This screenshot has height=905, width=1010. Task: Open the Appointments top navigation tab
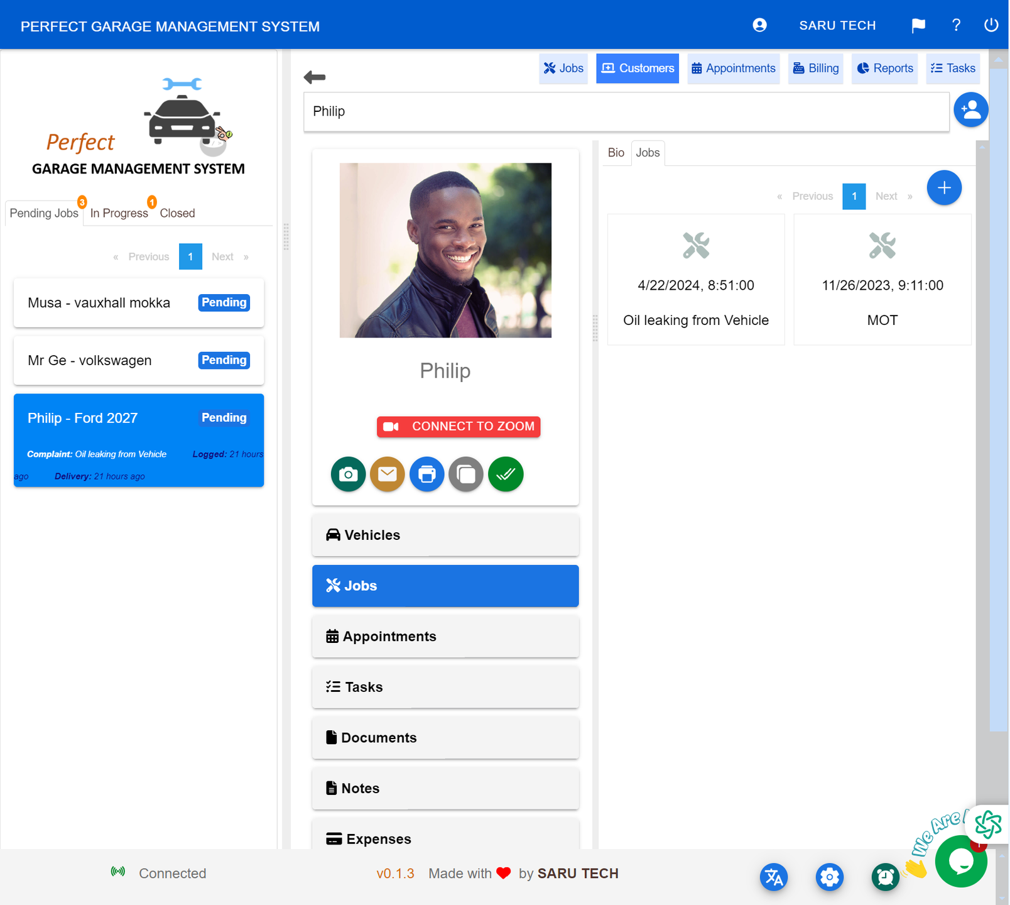(x=734, y=68)
